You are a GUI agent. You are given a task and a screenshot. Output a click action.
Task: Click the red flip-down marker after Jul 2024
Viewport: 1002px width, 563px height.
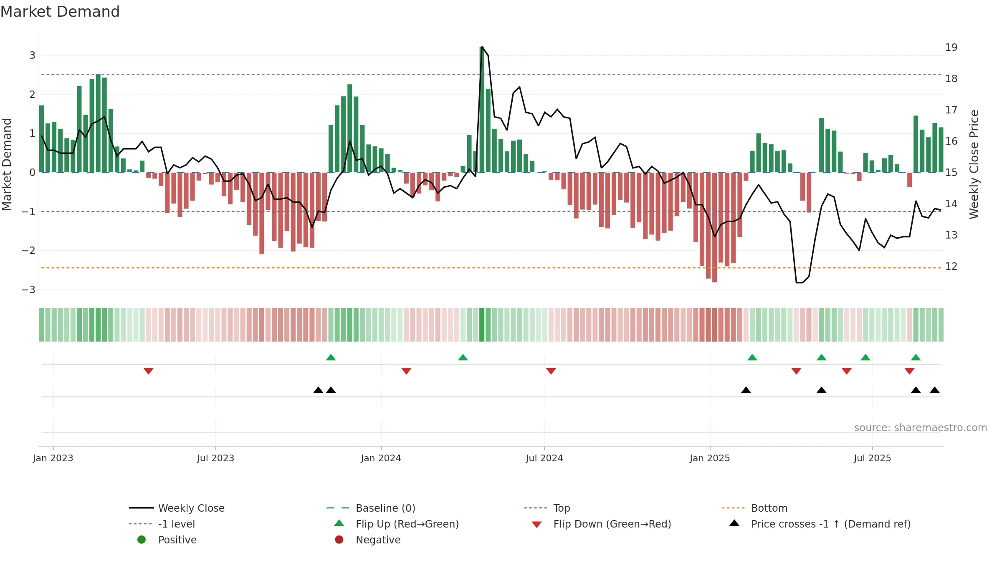coord(551,371)
